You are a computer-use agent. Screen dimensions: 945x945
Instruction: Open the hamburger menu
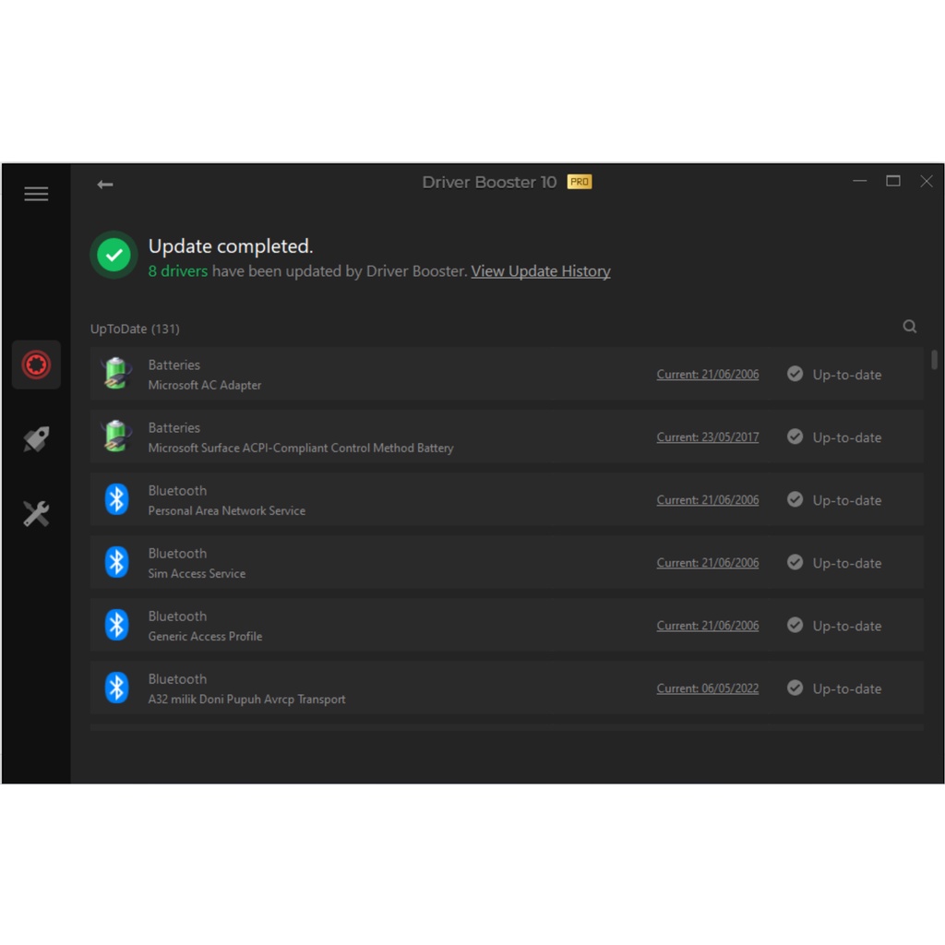tap(36, 194)
